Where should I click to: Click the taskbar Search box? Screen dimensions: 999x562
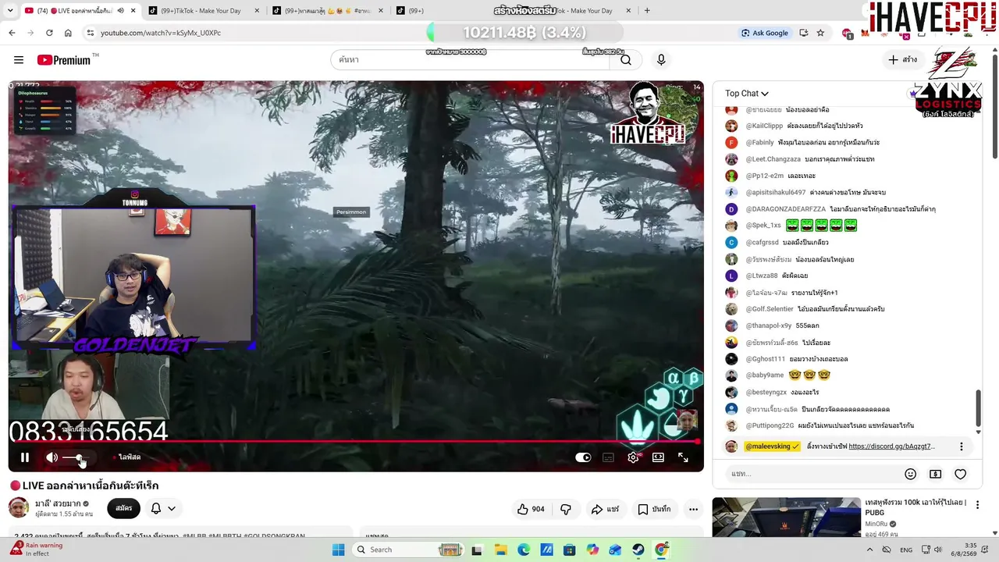[409, 550]
